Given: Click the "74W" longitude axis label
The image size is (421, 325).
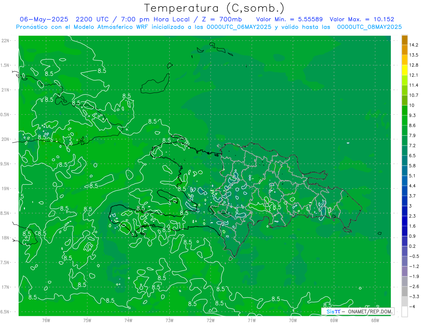Looking at the screenshot, I should [128, 320].
